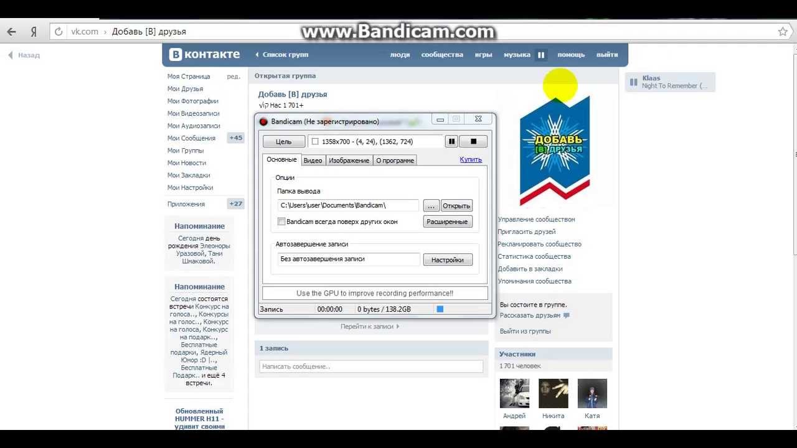Open Мои Группы

186,151
